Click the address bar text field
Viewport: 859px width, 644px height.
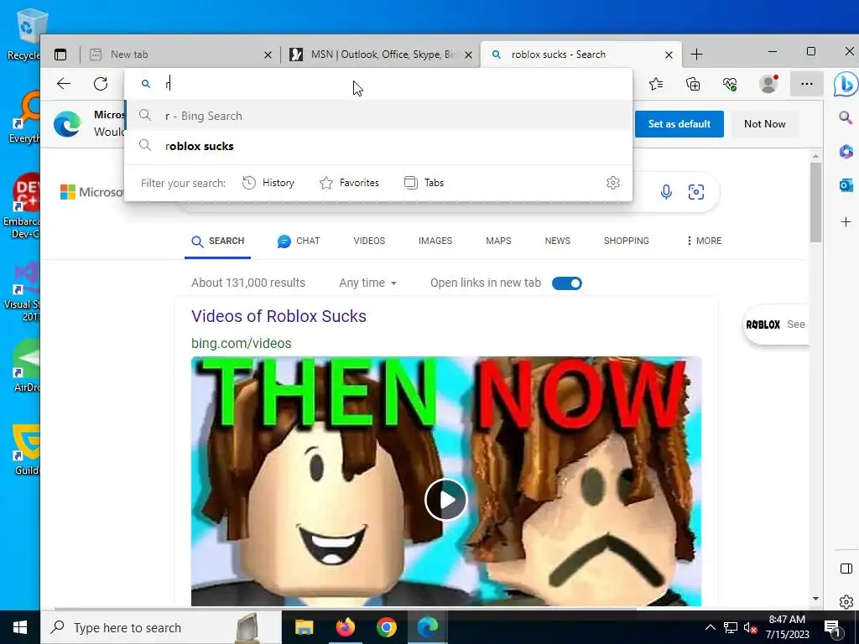(x=378, y=84)
